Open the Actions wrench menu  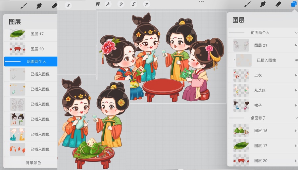108,4
